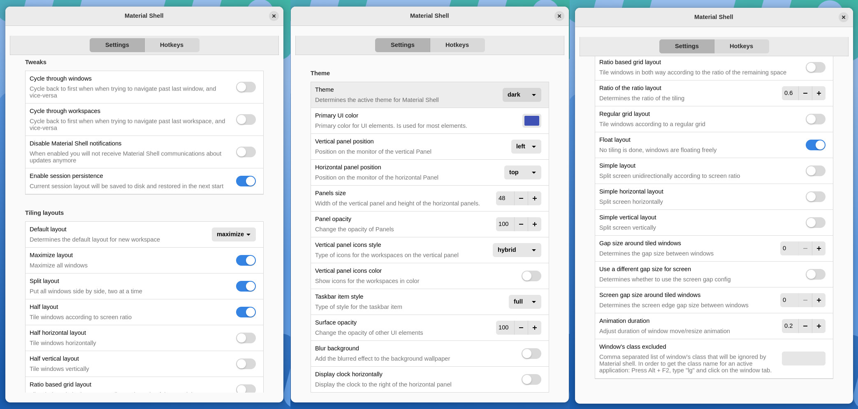Select Settings tab in middle window

[x=403, y=45]
